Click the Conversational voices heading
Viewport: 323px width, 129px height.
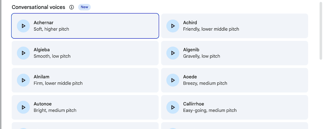pyautogui.click(x=38, y=7)
